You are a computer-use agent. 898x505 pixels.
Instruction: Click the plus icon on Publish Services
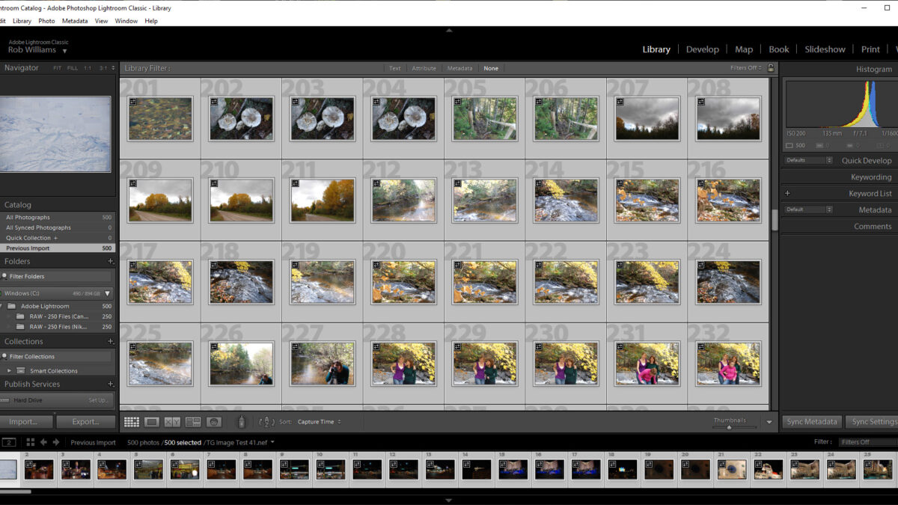coord(111,384)
